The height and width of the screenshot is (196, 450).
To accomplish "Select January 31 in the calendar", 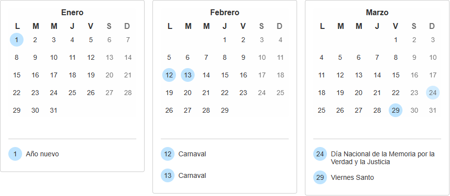I will 54,110.
